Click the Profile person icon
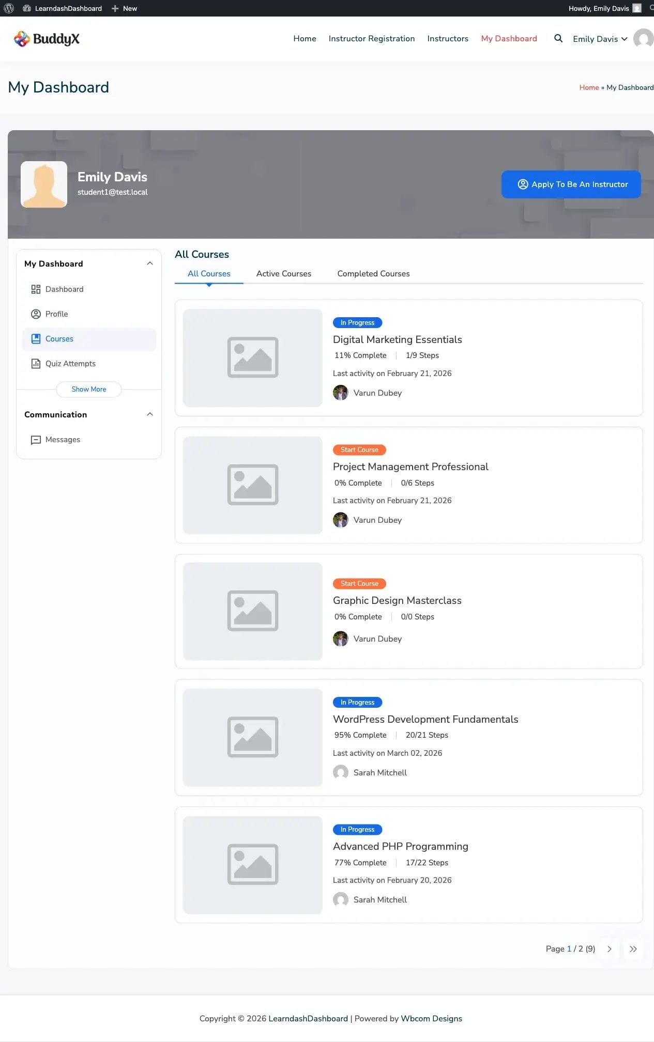654x1042 pixels. (36, 314)
